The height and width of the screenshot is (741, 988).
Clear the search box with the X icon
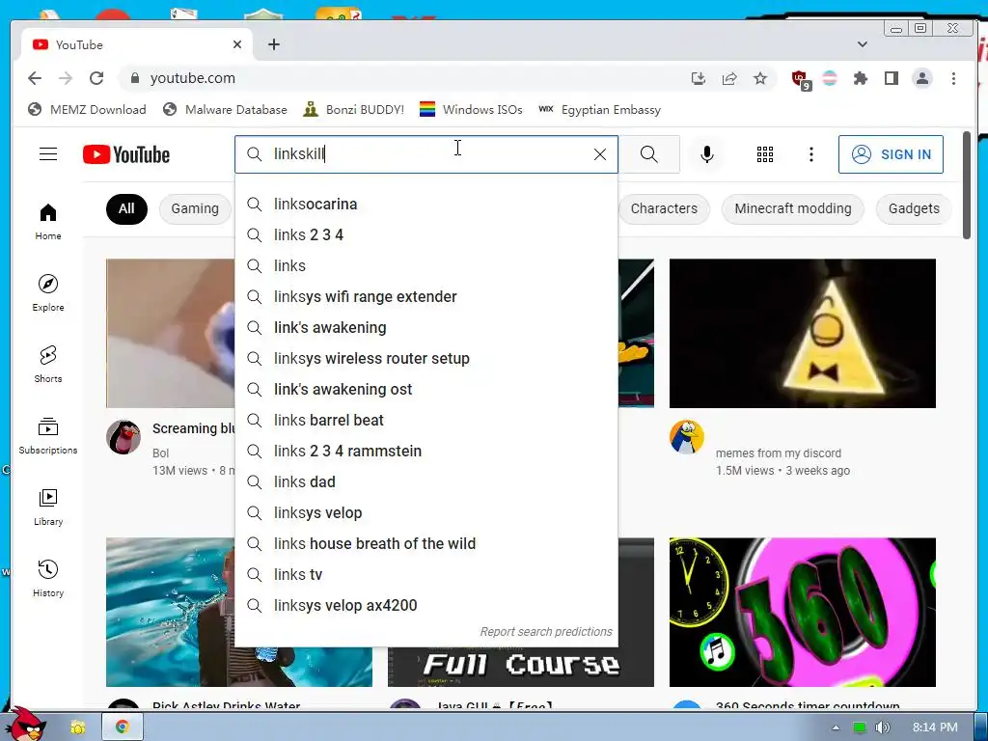(x=600, y=154)
